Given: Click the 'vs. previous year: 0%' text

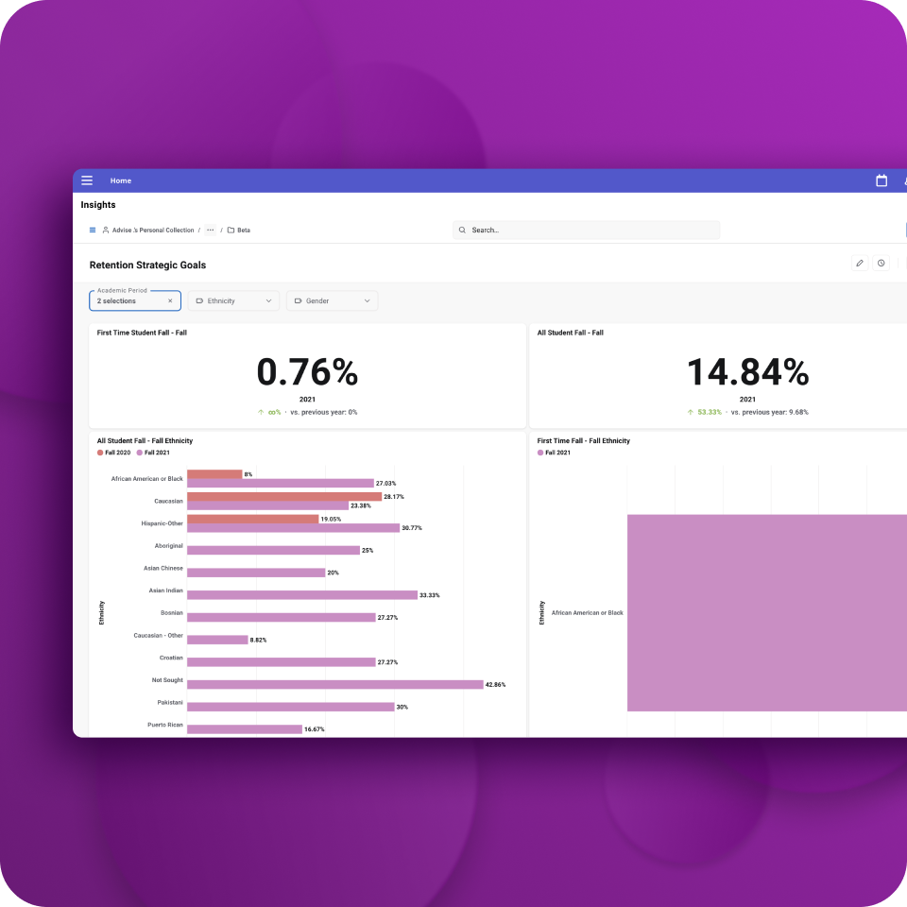Looking at the screenshot, I should (324, 413).
